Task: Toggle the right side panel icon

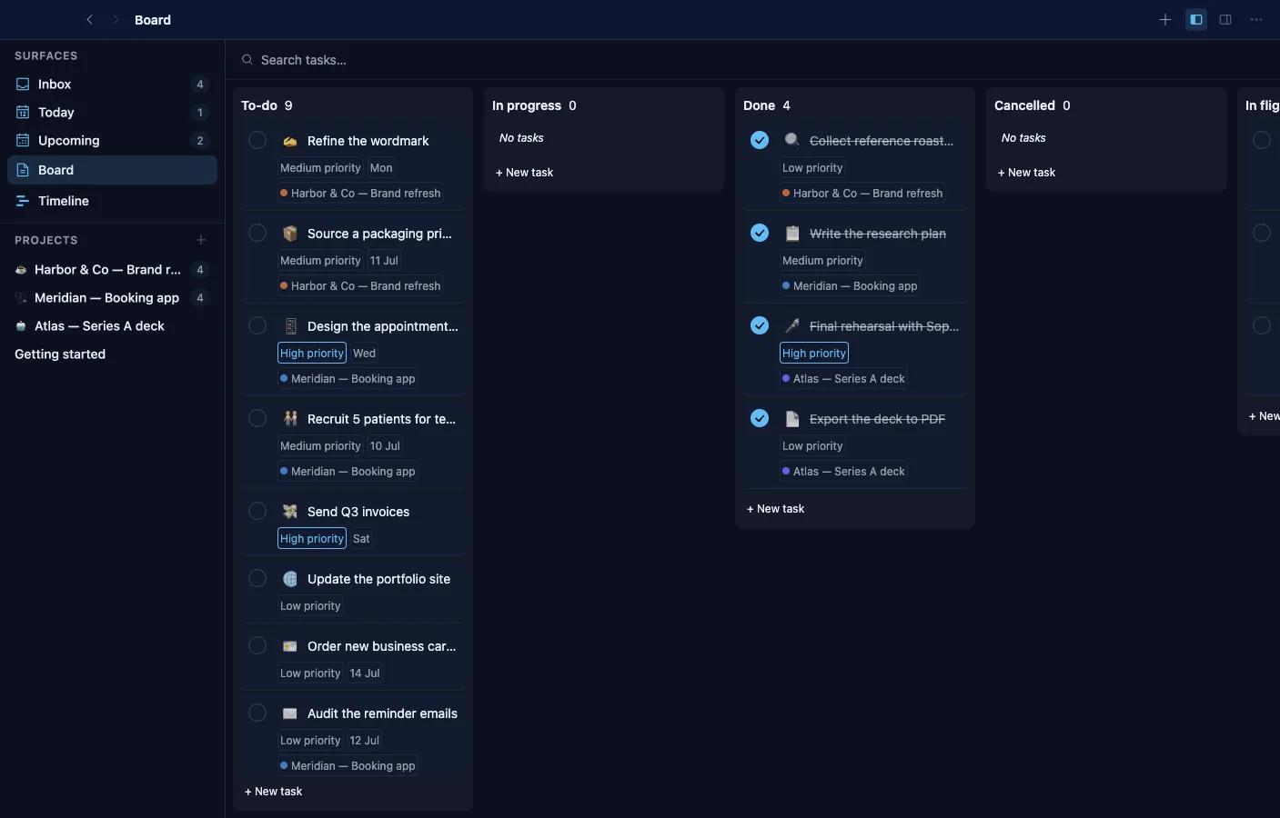Action: click(x=1225, y=19)
